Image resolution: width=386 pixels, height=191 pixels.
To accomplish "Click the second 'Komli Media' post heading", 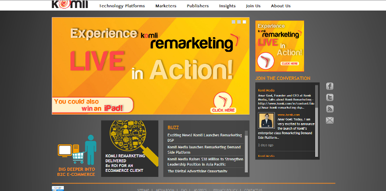I will coord(266,156).
